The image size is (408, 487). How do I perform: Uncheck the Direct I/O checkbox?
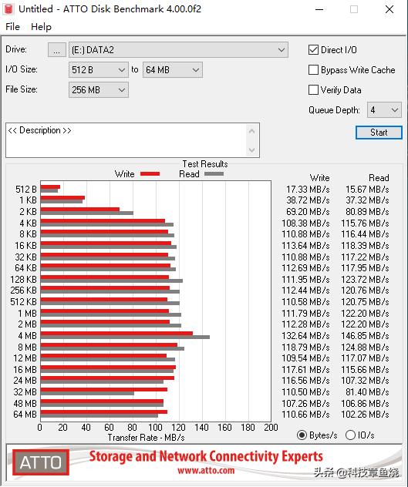pos(313,49)
